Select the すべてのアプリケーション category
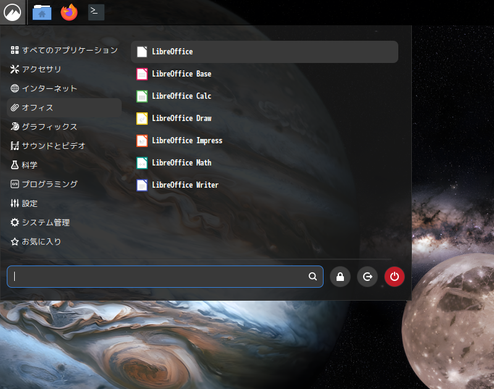 pyautogui.click(x=64, y=50)
